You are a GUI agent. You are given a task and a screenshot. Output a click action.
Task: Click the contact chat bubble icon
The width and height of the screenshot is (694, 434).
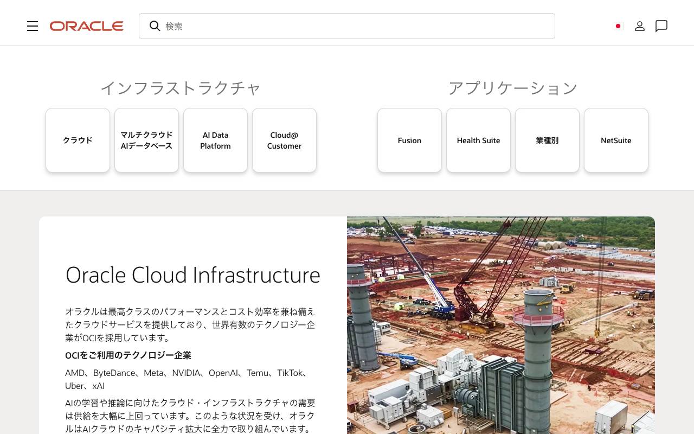pos(661,26)
